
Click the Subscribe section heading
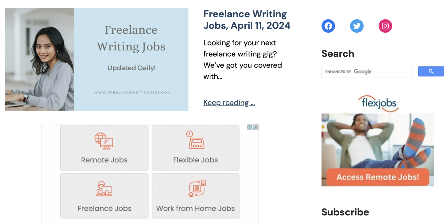(x=345, y=212)
